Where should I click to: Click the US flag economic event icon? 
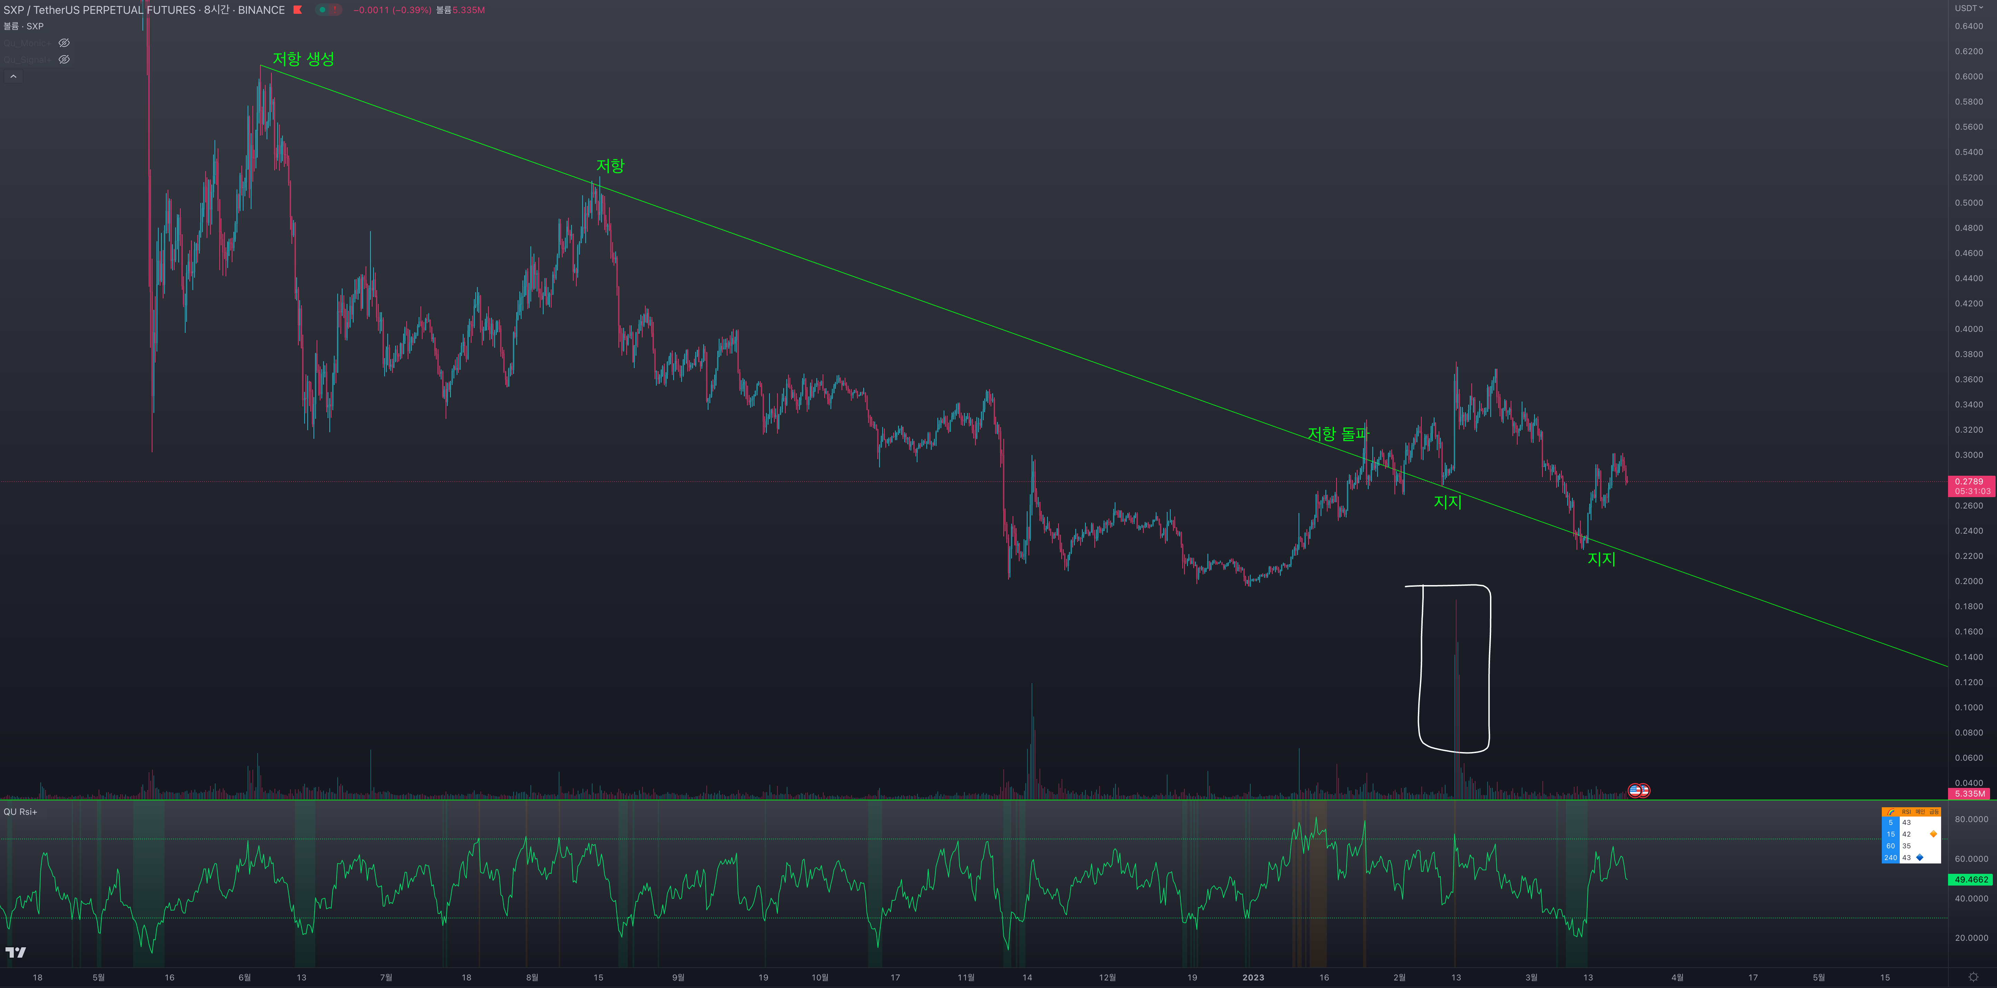[1635, 790]
